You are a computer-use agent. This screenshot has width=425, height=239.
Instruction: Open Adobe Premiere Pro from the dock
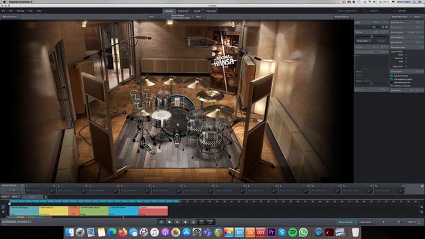point(272,232)
